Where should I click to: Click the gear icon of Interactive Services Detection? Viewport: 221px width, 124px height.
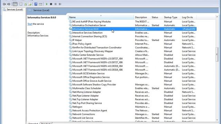pyautogui.click(x=70, y=33)
